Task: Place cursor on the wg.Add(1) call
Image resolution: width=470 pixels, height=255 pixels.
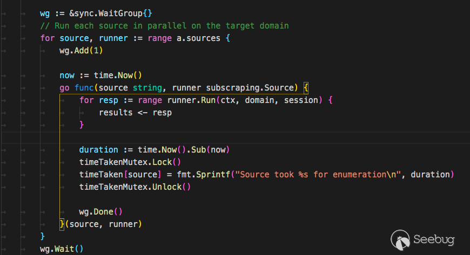Action: [81, 51]
